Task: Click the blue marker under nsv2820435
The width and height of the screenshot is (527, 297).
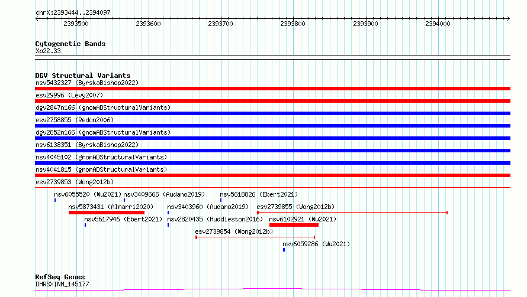Action: coord(168,225)
